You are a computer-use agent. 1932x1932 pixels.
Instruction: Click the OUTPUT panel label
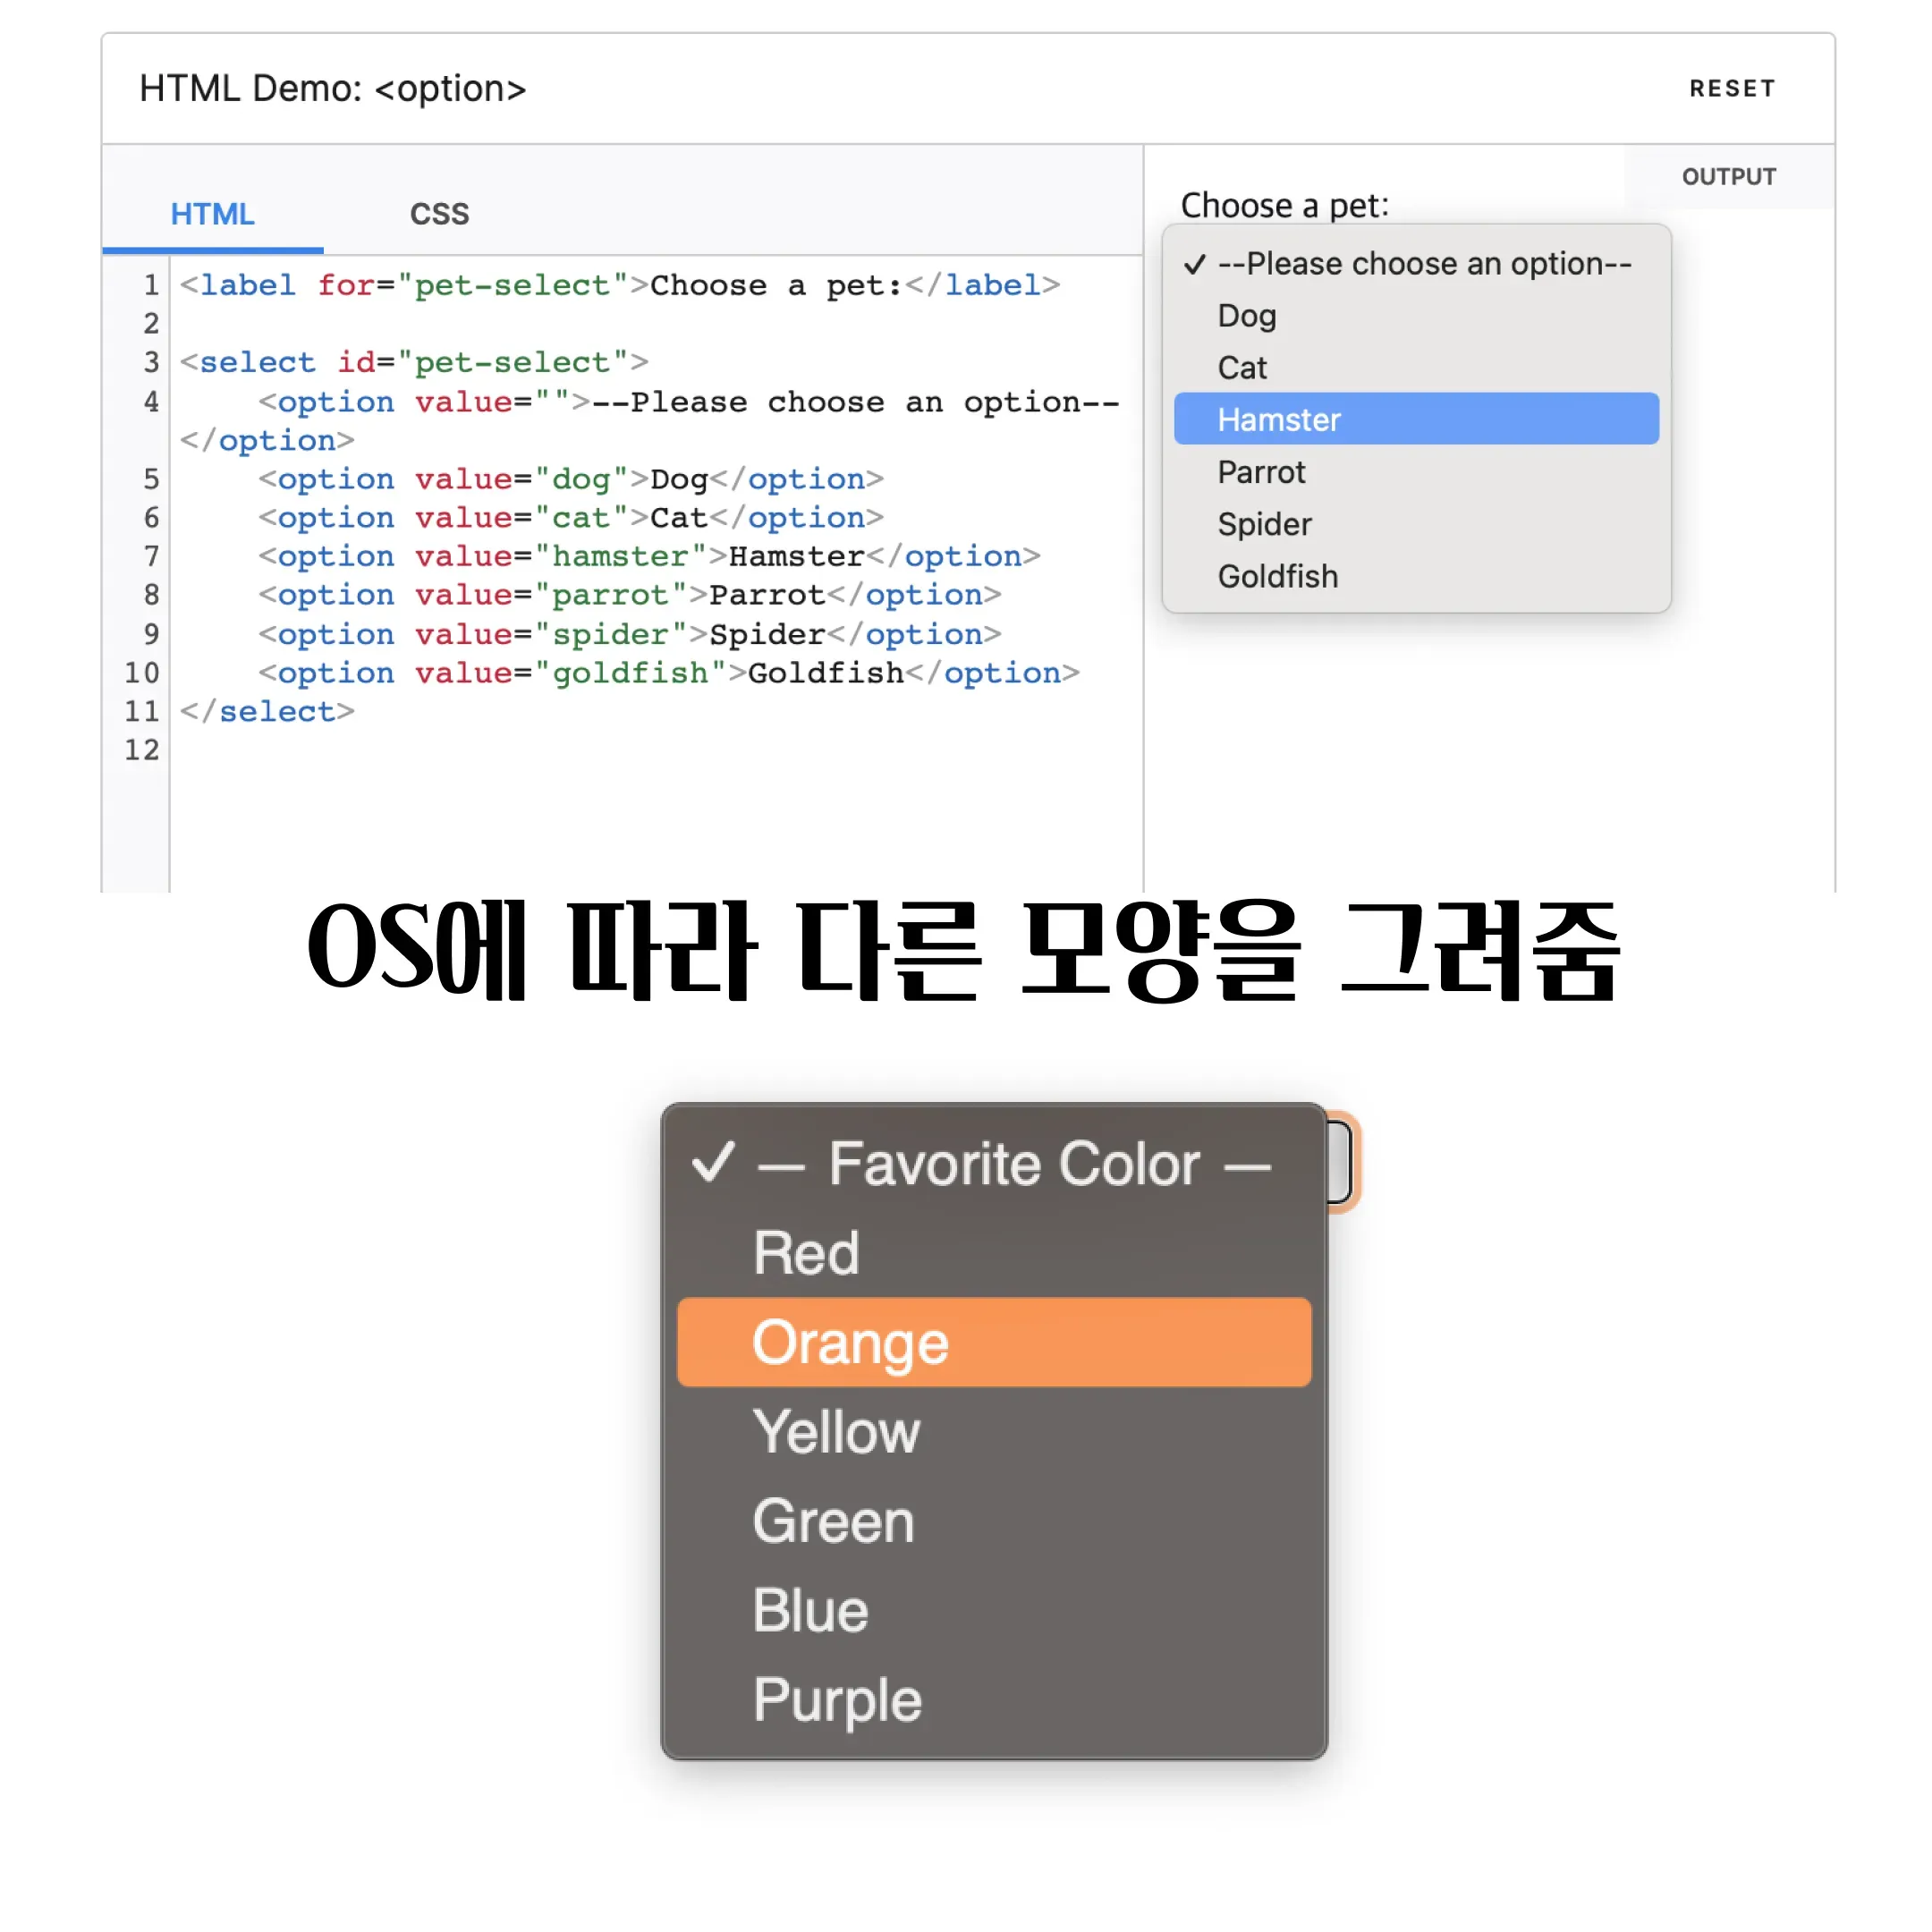pos(1729,176)
